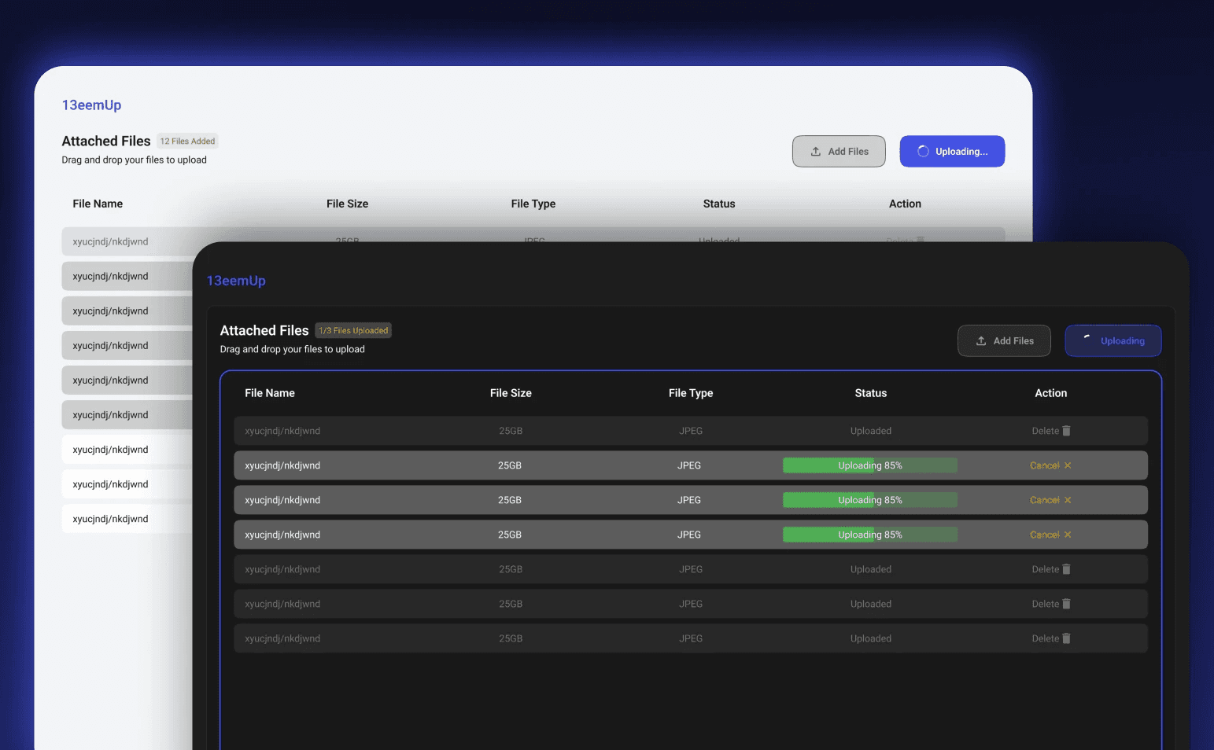Delete the bottom-most file in dark window table
The height and width of the screenshot is (750, 1214).
pos(1051,638)
